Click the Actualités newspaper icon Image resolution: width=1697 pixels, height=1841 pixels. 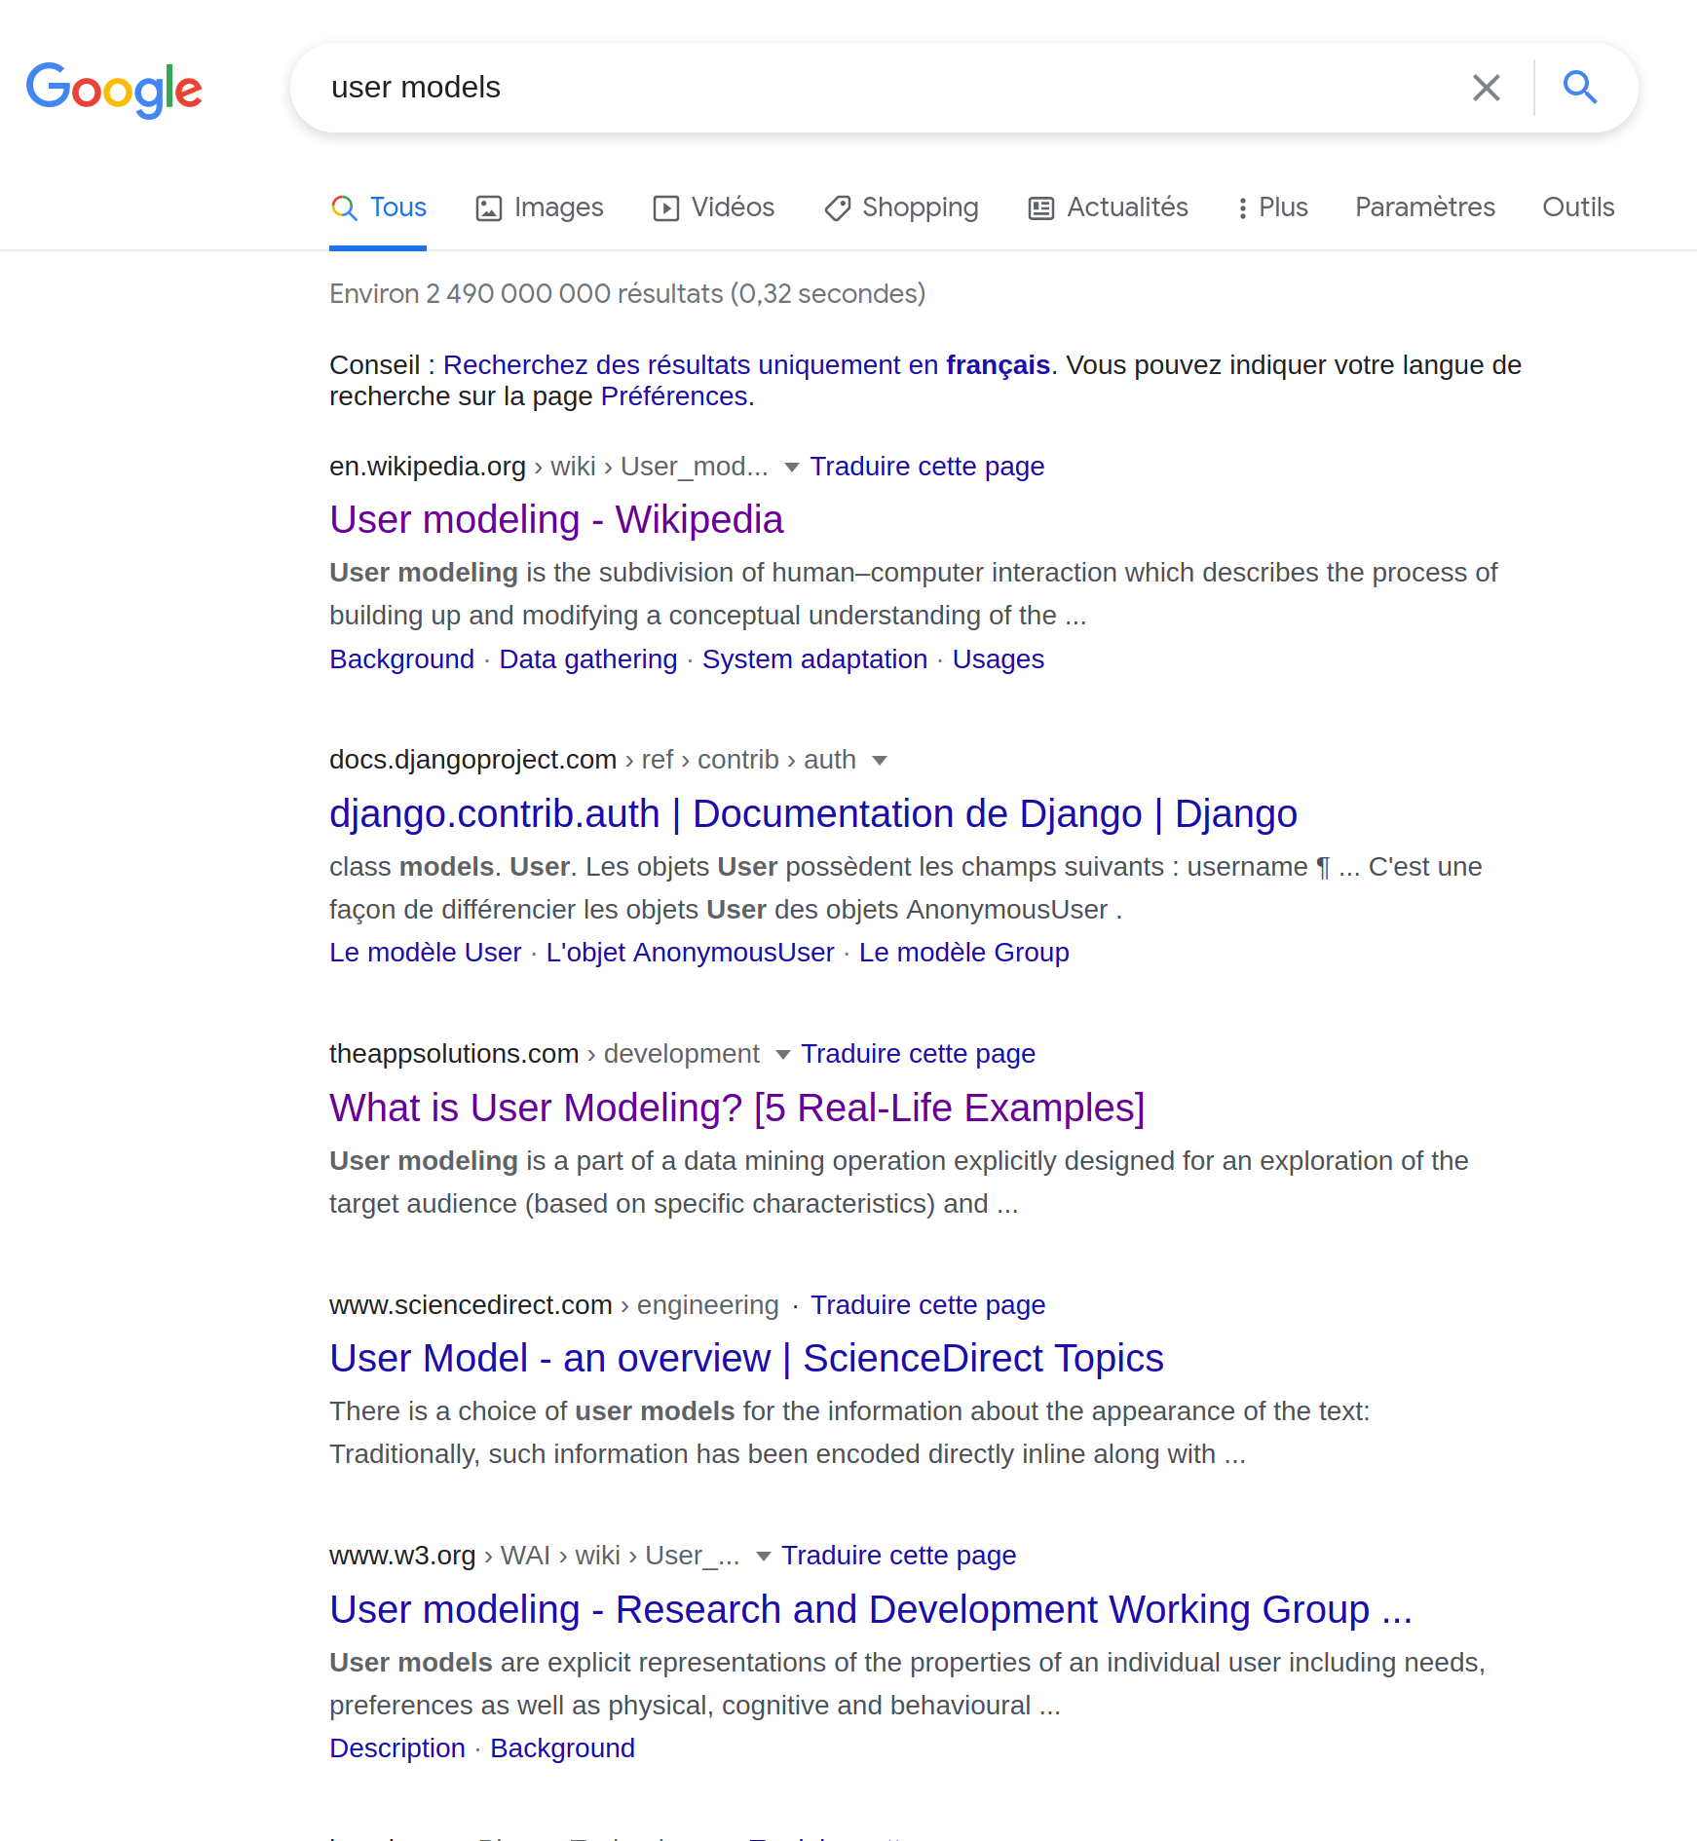point(1041,208)
